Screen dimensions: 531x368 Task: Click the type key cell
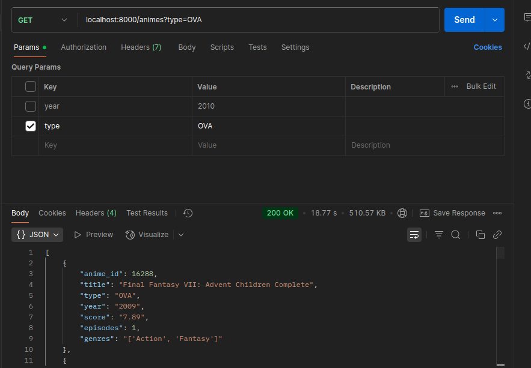click(x=115, y=126)
